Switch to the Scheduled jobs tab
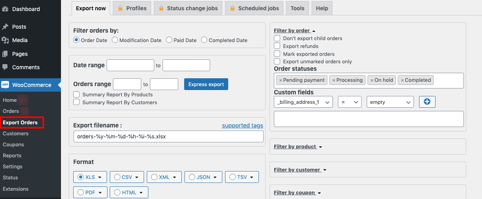Screen dimensions: 482x199 pos(255,8)
